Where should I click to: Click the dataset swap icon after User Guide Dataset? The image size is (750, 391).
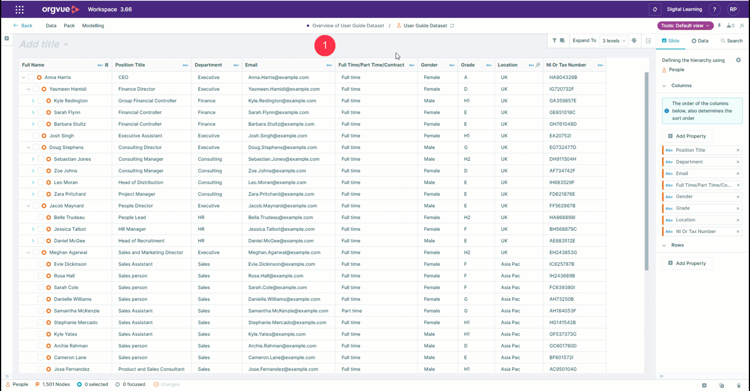pos(453,26)
